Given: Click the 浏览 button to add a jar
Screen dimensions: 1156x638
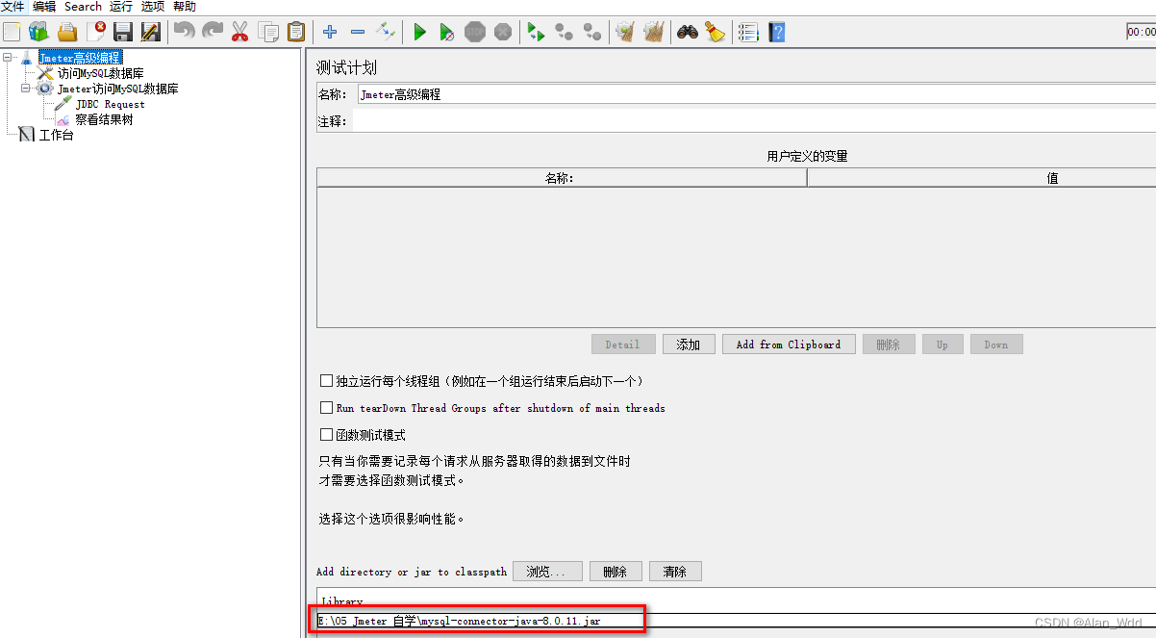Looking at the screenshot, I should point(546,571).
